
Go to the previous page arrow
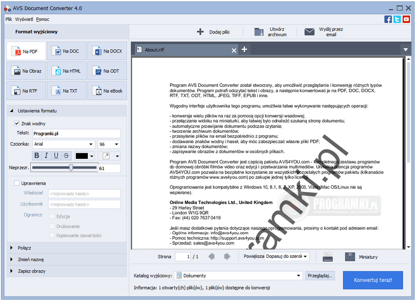click(211, 256)
